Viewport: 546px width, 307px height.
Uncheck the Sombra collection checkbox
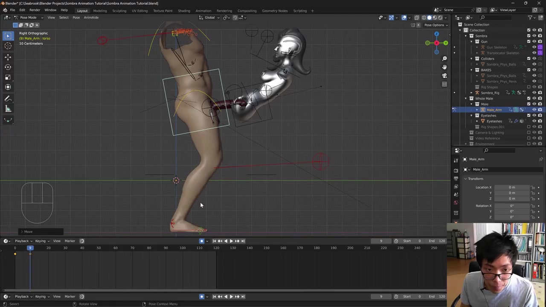[x=529, y=36]
